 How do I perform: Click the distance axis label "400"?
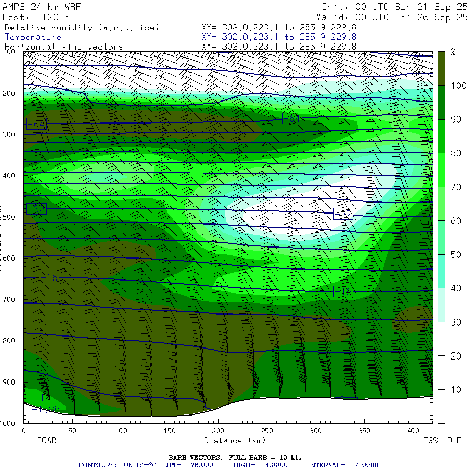coord(413,431)
